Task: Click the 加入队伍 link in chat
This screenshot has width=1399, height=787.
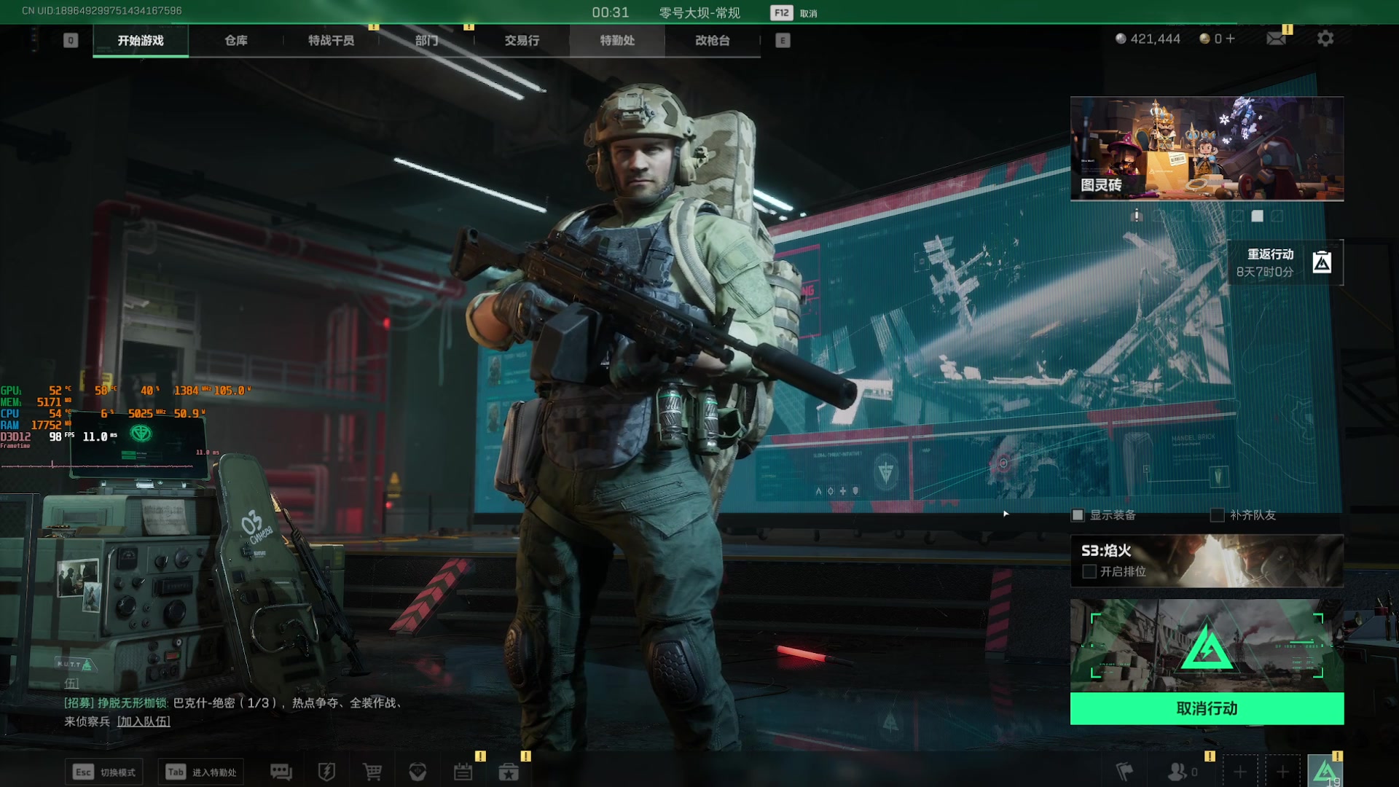Action: (x=144, y=721)
